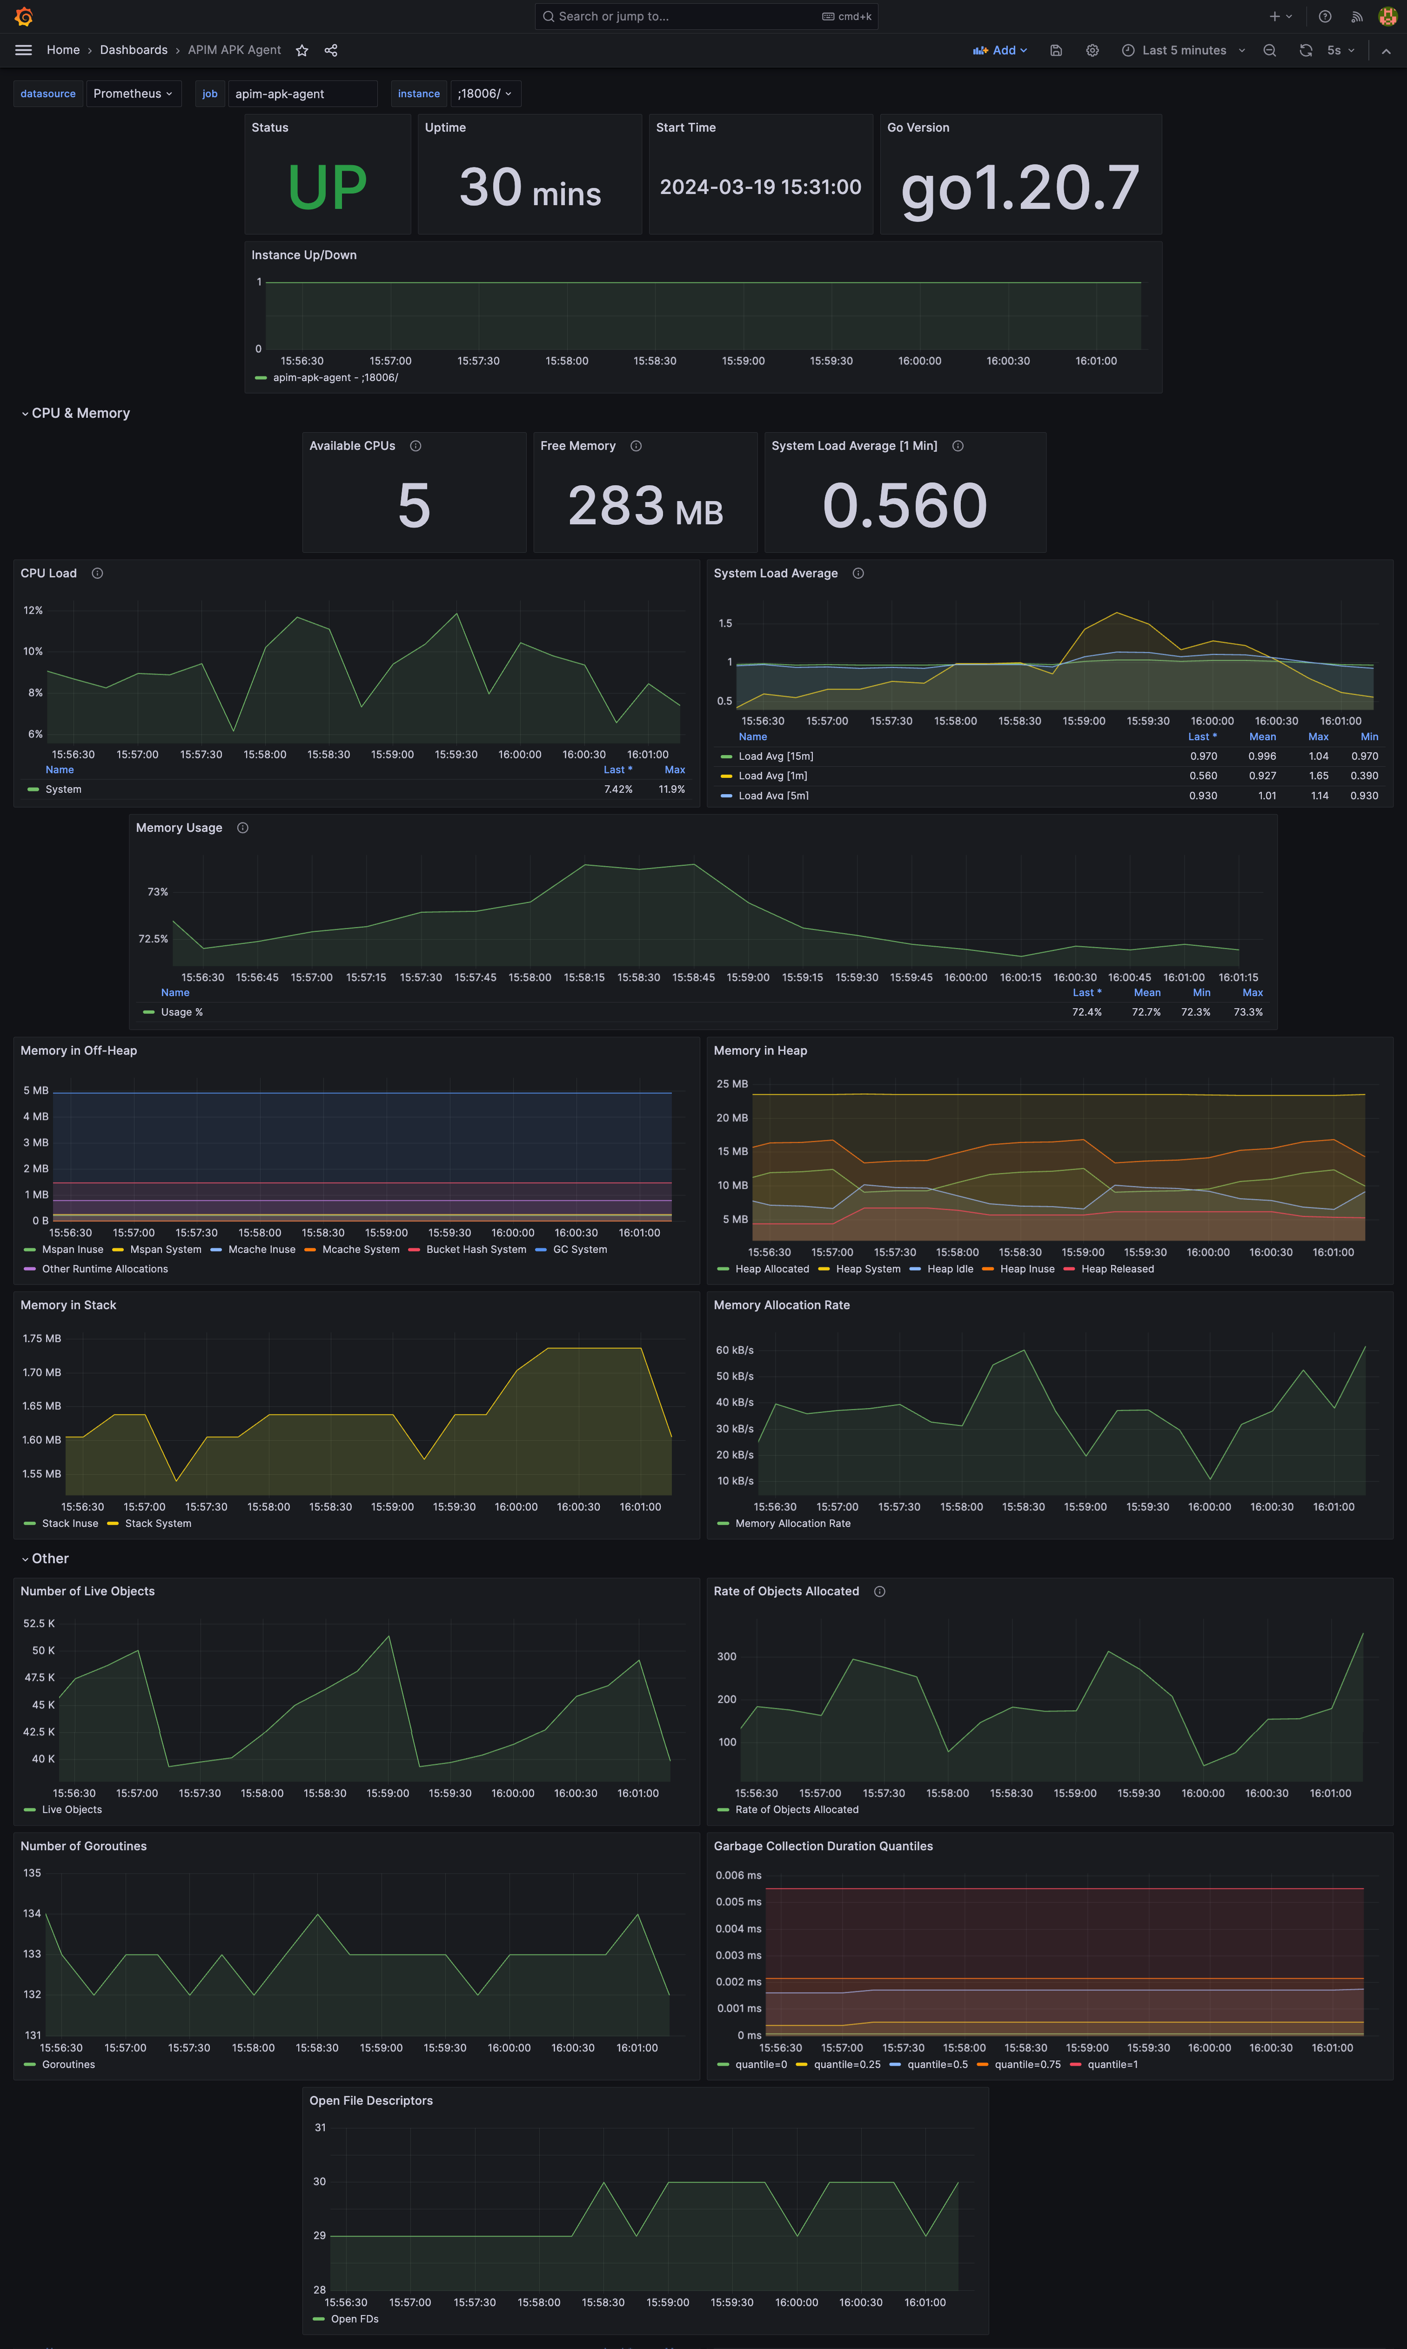The height and width of the screenshot is (2349, 1407).
Task: Star the APIM APK Agent dashboard
Action: 301,50
